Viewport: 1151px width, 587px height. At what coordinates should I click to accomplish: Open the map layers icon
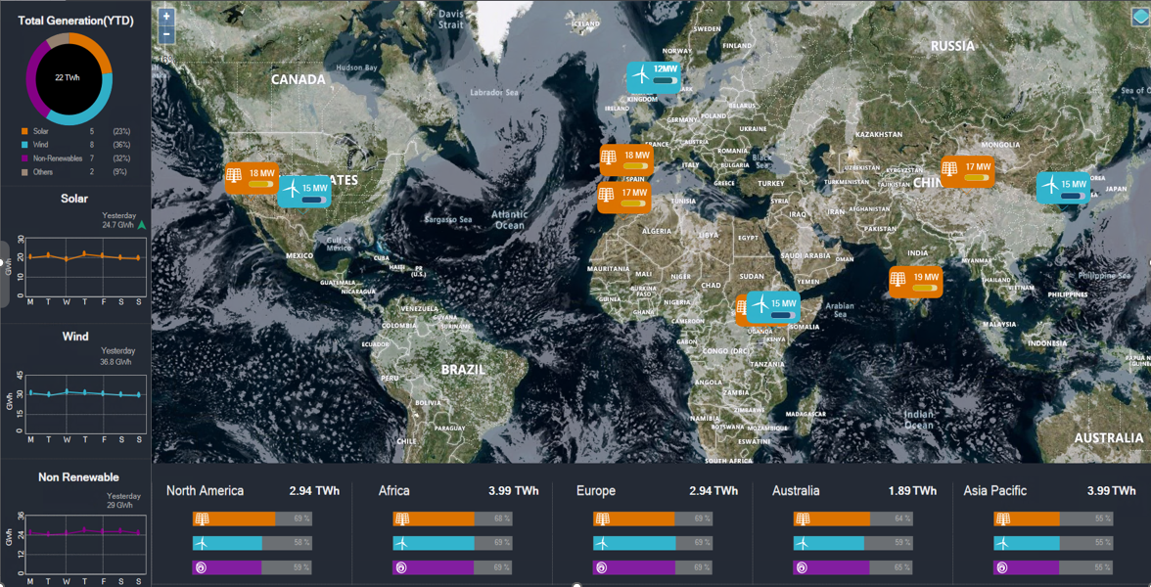pos(1138,19)
